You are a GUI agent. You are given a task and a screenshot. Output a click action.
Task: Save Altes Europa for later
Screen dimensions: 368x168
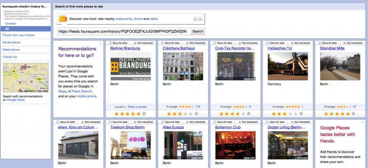(x=170, y=122)
